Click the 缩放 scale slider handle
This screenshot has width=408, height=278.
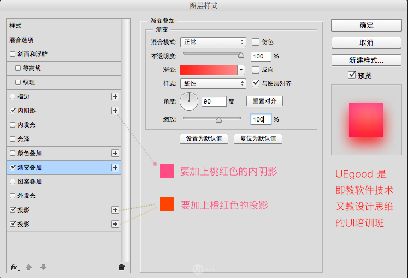(x=218, y=120)
